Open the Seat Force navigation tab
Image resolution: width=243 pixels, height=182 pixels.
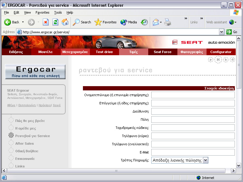pos(163,52)
